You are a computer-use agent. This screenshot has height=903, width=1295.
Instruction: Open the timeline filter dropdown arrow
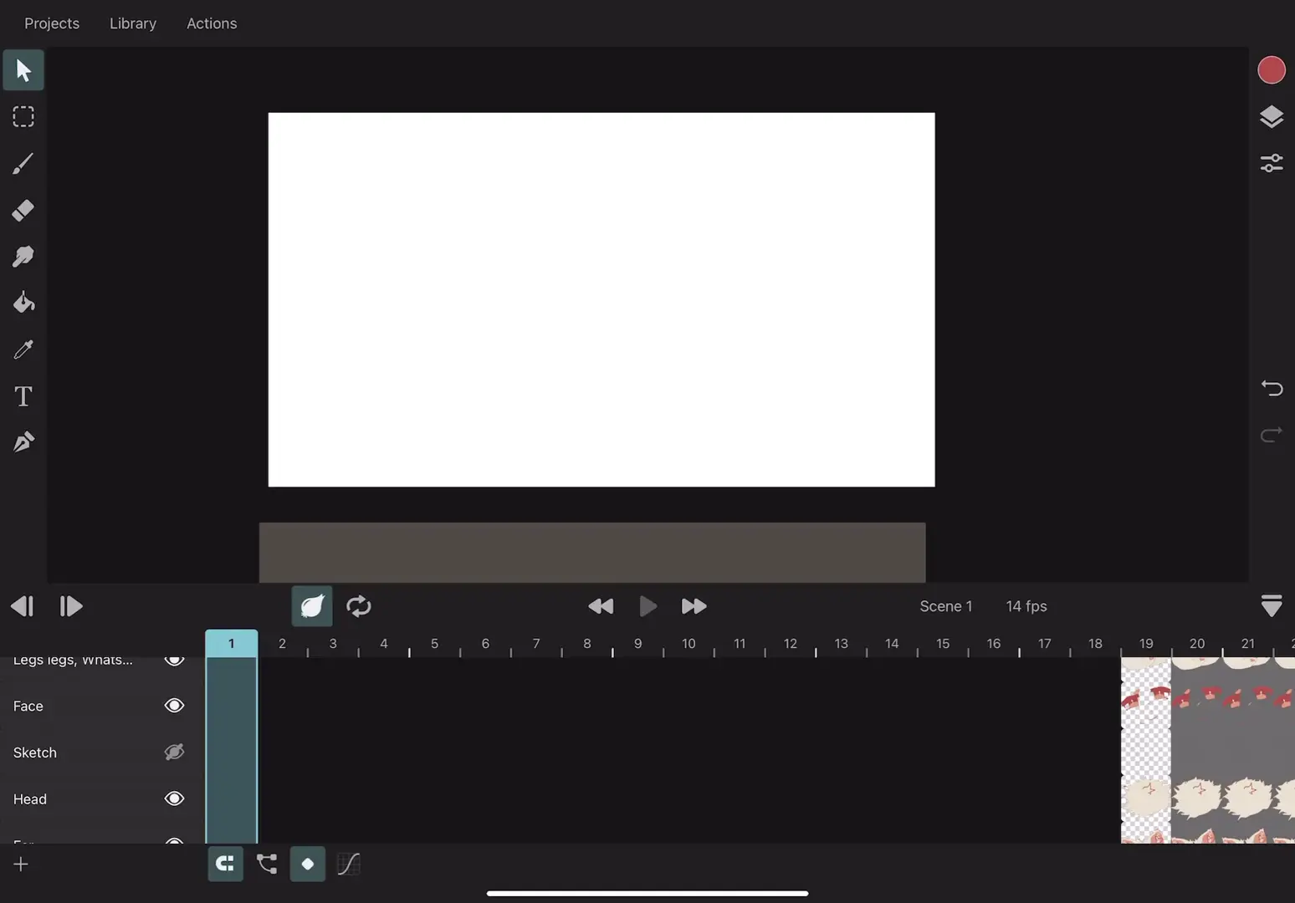pos(1272,605)
